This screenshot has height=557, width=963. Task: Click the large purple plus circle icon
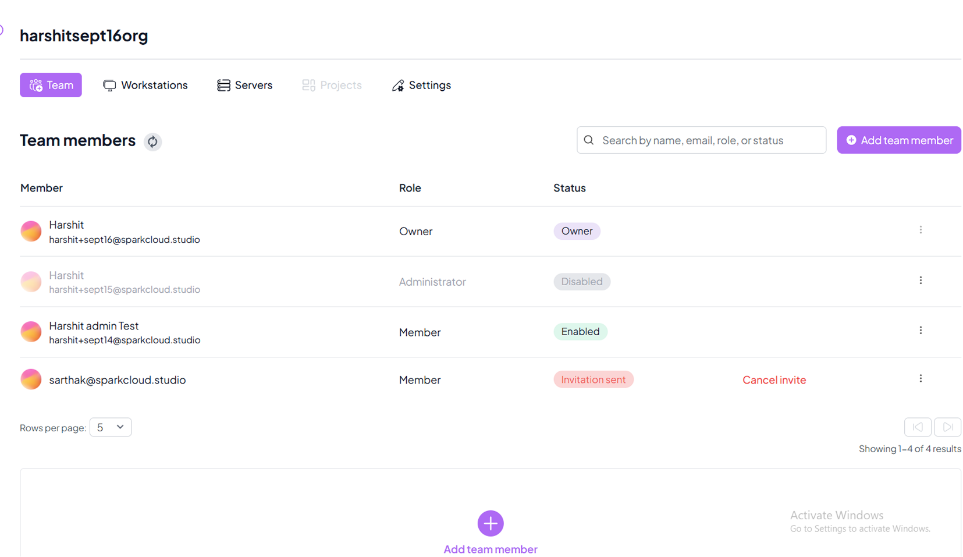[490, 523]
